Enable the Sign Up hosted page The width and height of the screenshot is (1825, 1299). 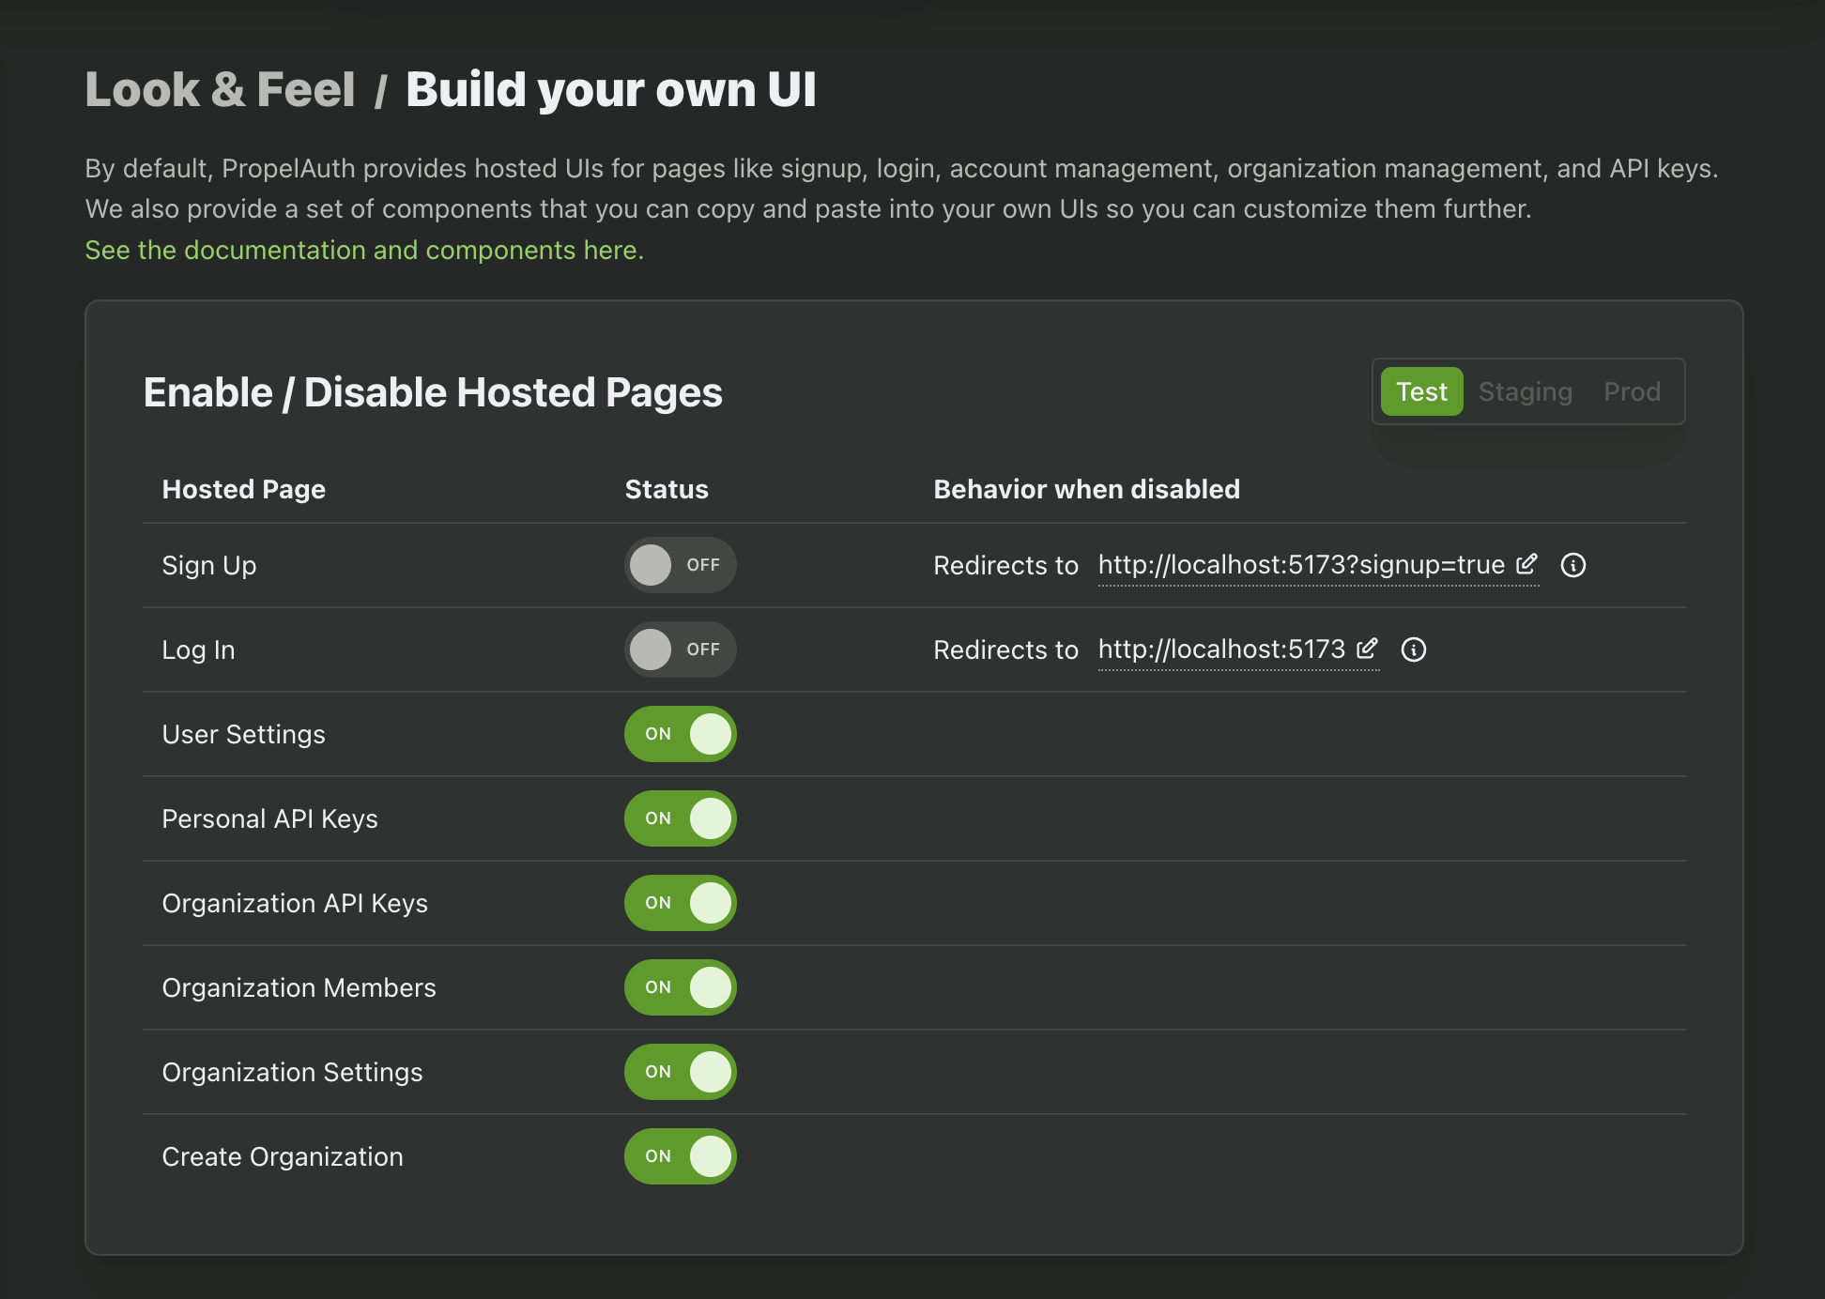point(680,564)
